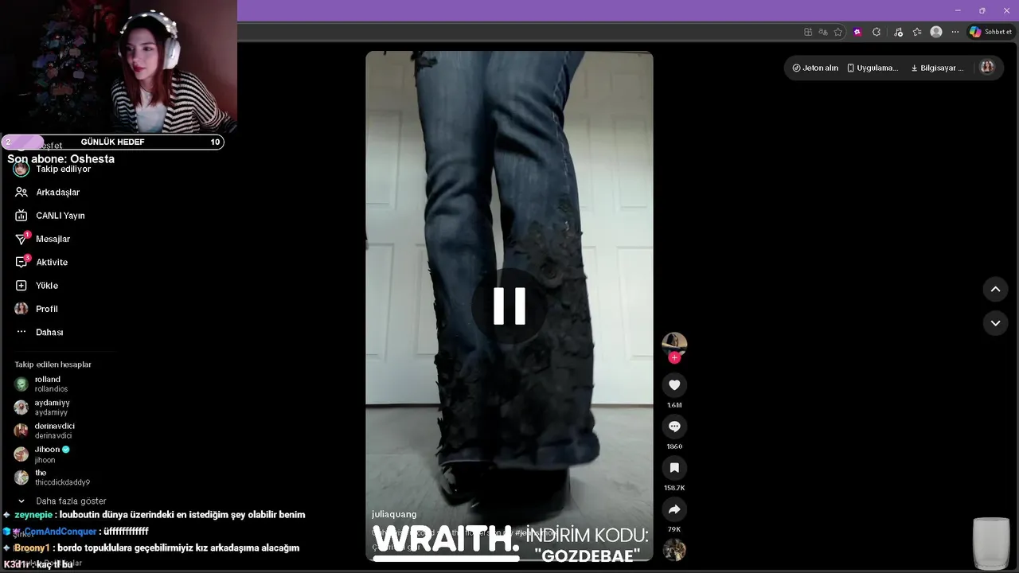The image size is (1019, 573).
Task: Open Jihoon verified account
Action: pyautogui.click(x=52, y=454)
